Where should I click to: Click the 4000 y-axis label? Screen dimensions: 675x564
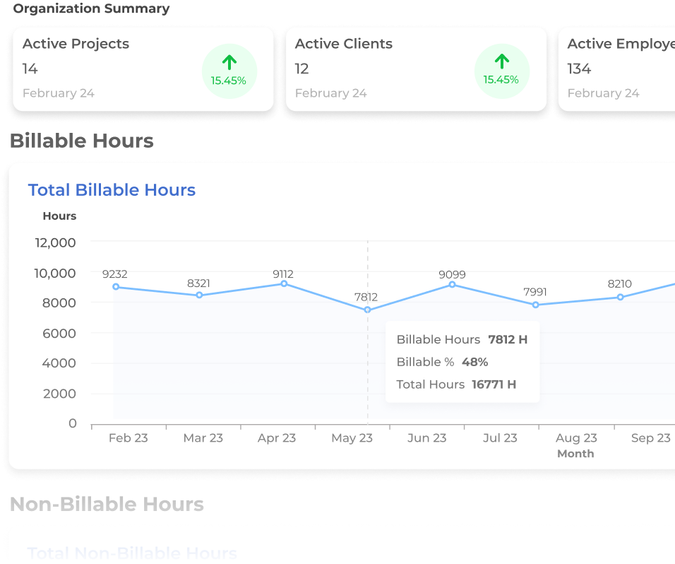pyautogui.click(x=59, y=363)
